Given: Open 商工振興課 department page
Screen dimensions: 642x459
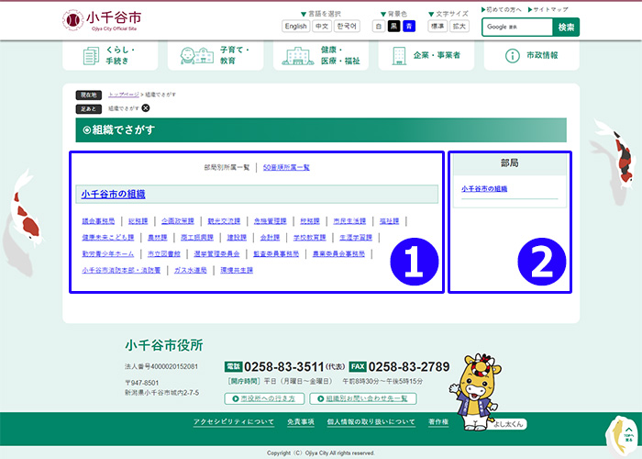Looking at the screenshot, I should pos(197,237).
